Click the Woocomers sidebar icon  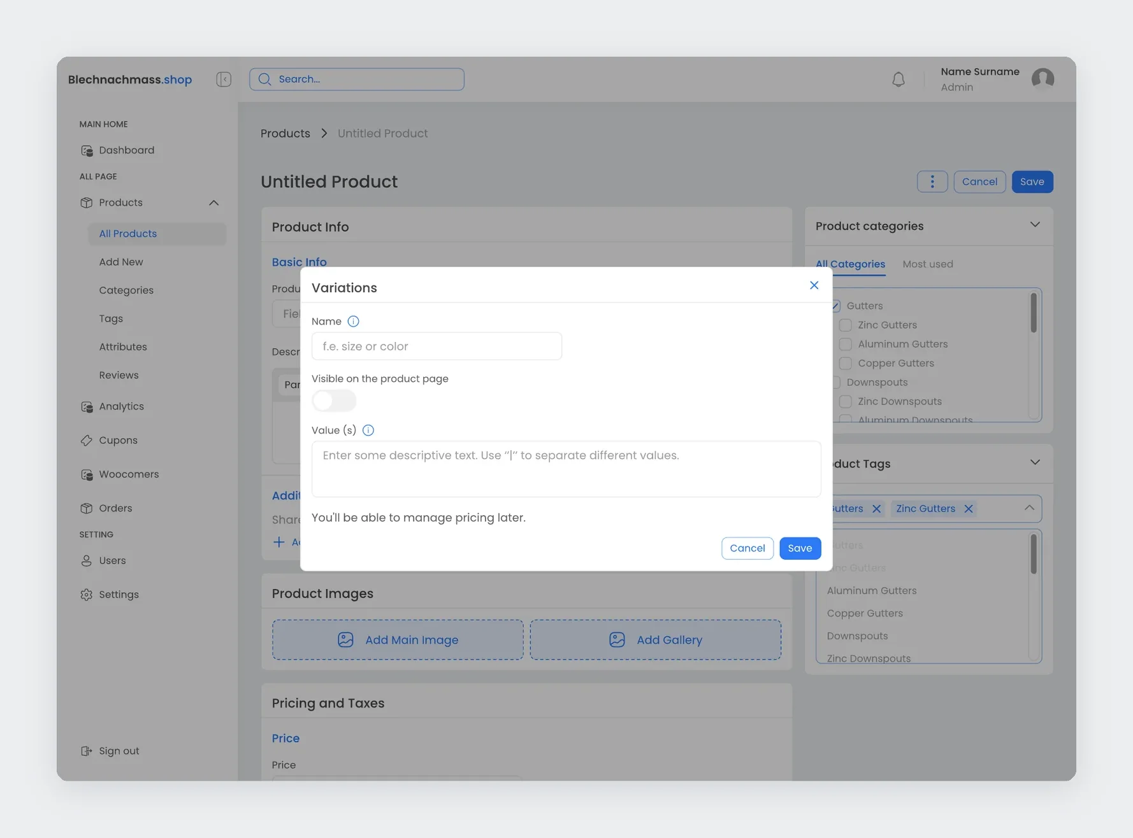coord(87,474)
